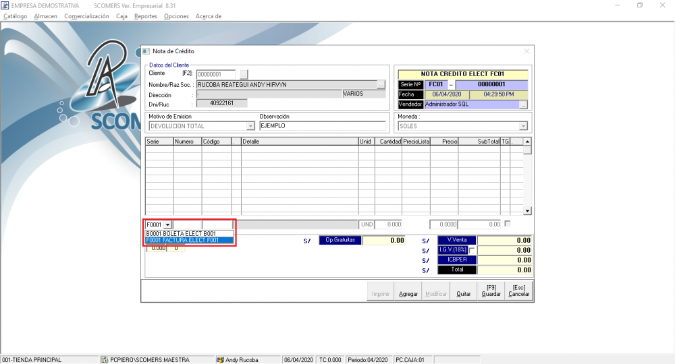Click the Cantidad column header
Screen dimensions: 675x364
point(388,142)
